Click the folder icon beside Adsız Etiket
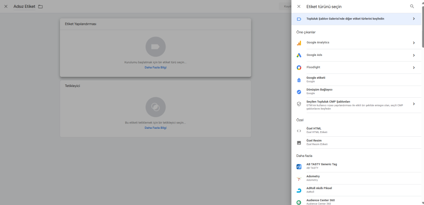This screenshot has width=424, height=205. [41, 7]
